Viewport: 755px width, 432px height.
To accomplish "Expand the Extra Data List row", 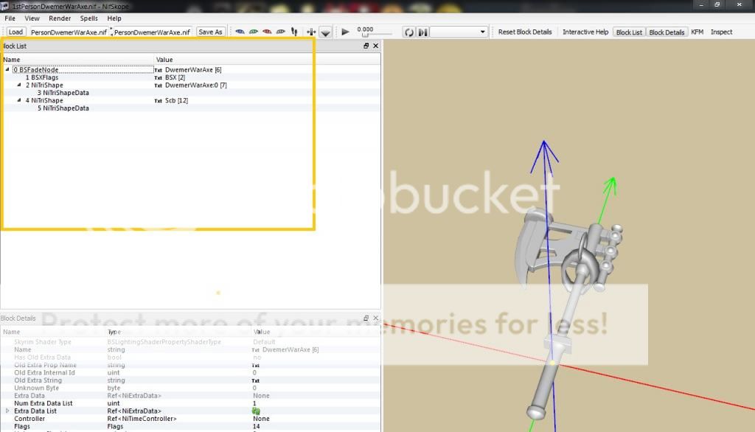I will click(x=7, y=411).
